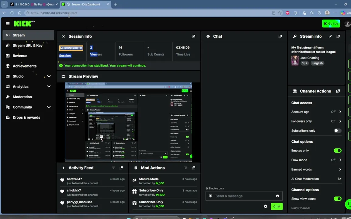Refresh the browser page

(12, 13)
